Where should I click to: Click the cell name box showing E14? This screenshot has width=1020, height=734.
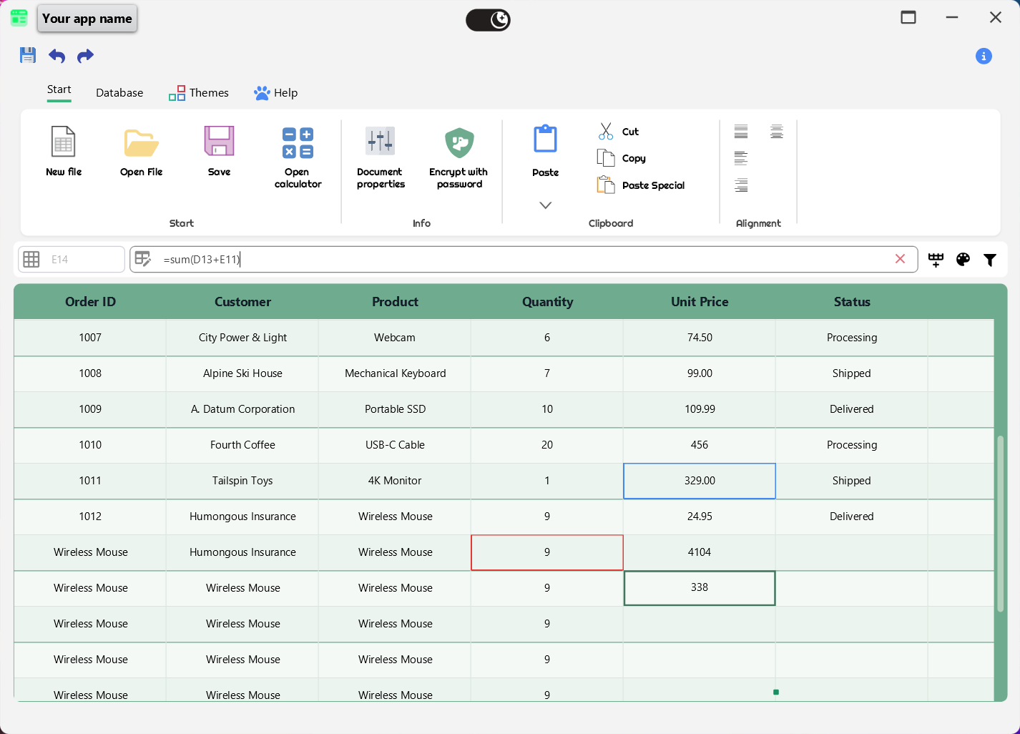tap(72, 260)
